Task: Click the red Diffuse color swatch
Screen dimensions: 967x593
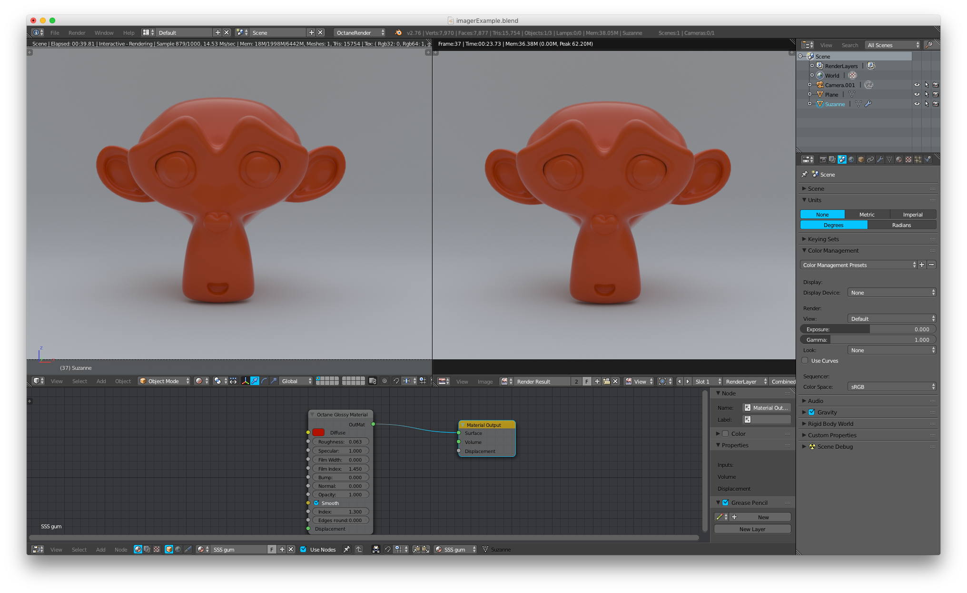Action: coord(318,433)
